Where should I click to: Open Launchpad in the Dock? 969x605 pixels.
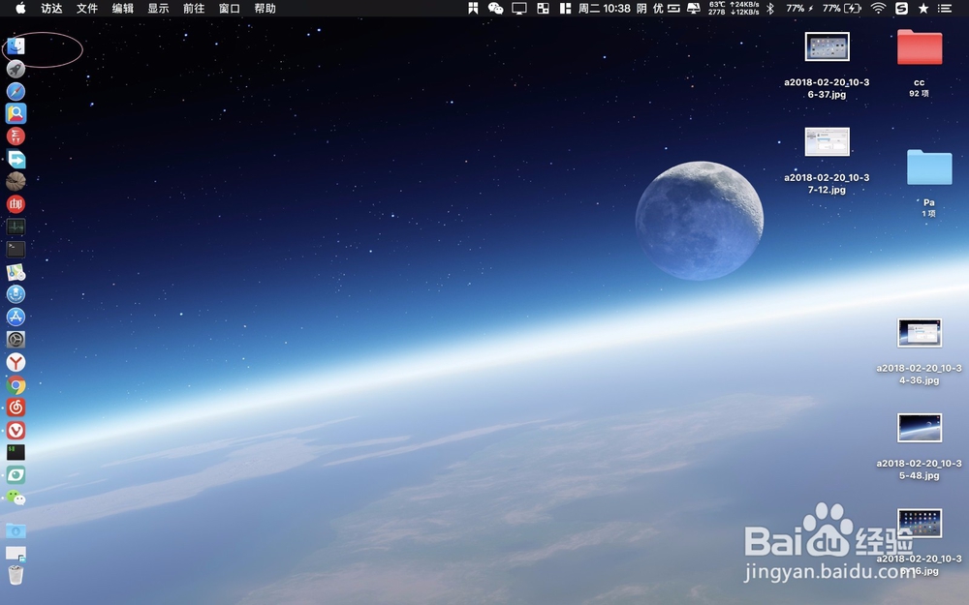click(16, 68)
